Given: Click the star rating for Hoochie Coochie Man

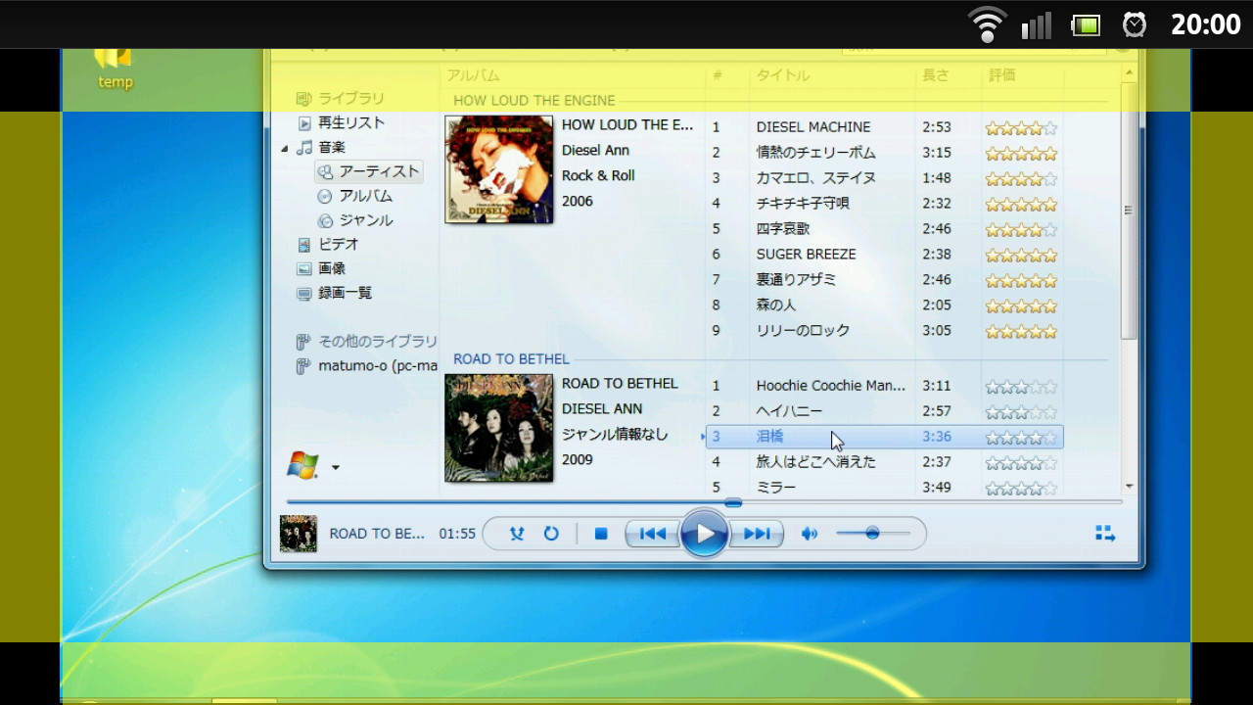Looking at the screenshot, I should pos(1021,387).
